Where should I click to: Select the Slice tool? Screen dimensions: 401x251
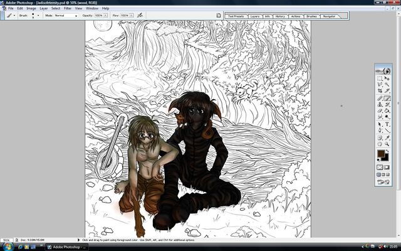[387, 90]
